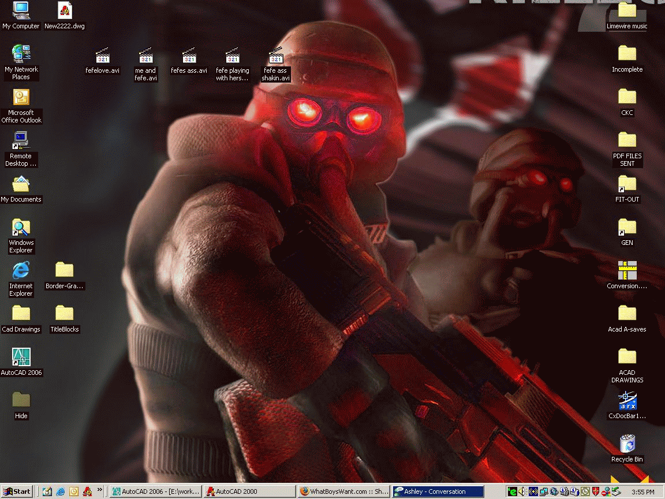This screenshot has height=499, width=665.
Task: Open the My Computer desktop icon
Action: pyautogui.click(x=21, y=10)
